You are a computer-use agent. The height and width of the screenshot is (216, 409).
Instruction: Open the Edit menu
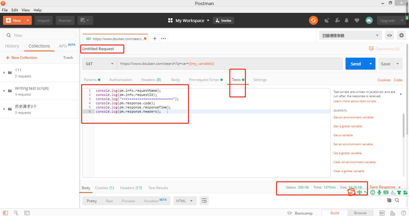click(x=15, y=10)
